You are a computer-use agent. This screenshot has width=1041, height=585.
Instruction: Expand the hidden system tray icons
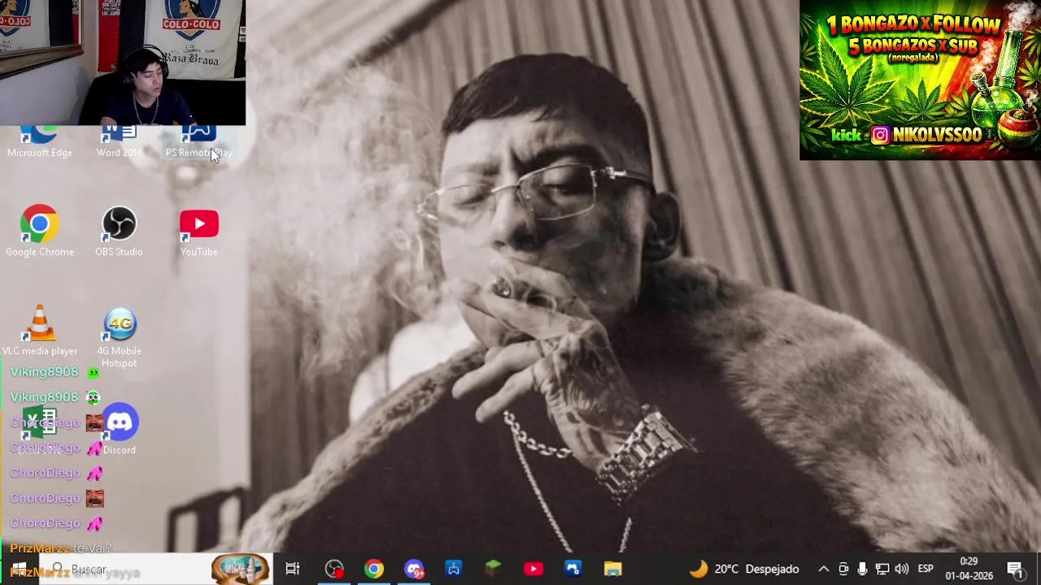coord(823,569)
